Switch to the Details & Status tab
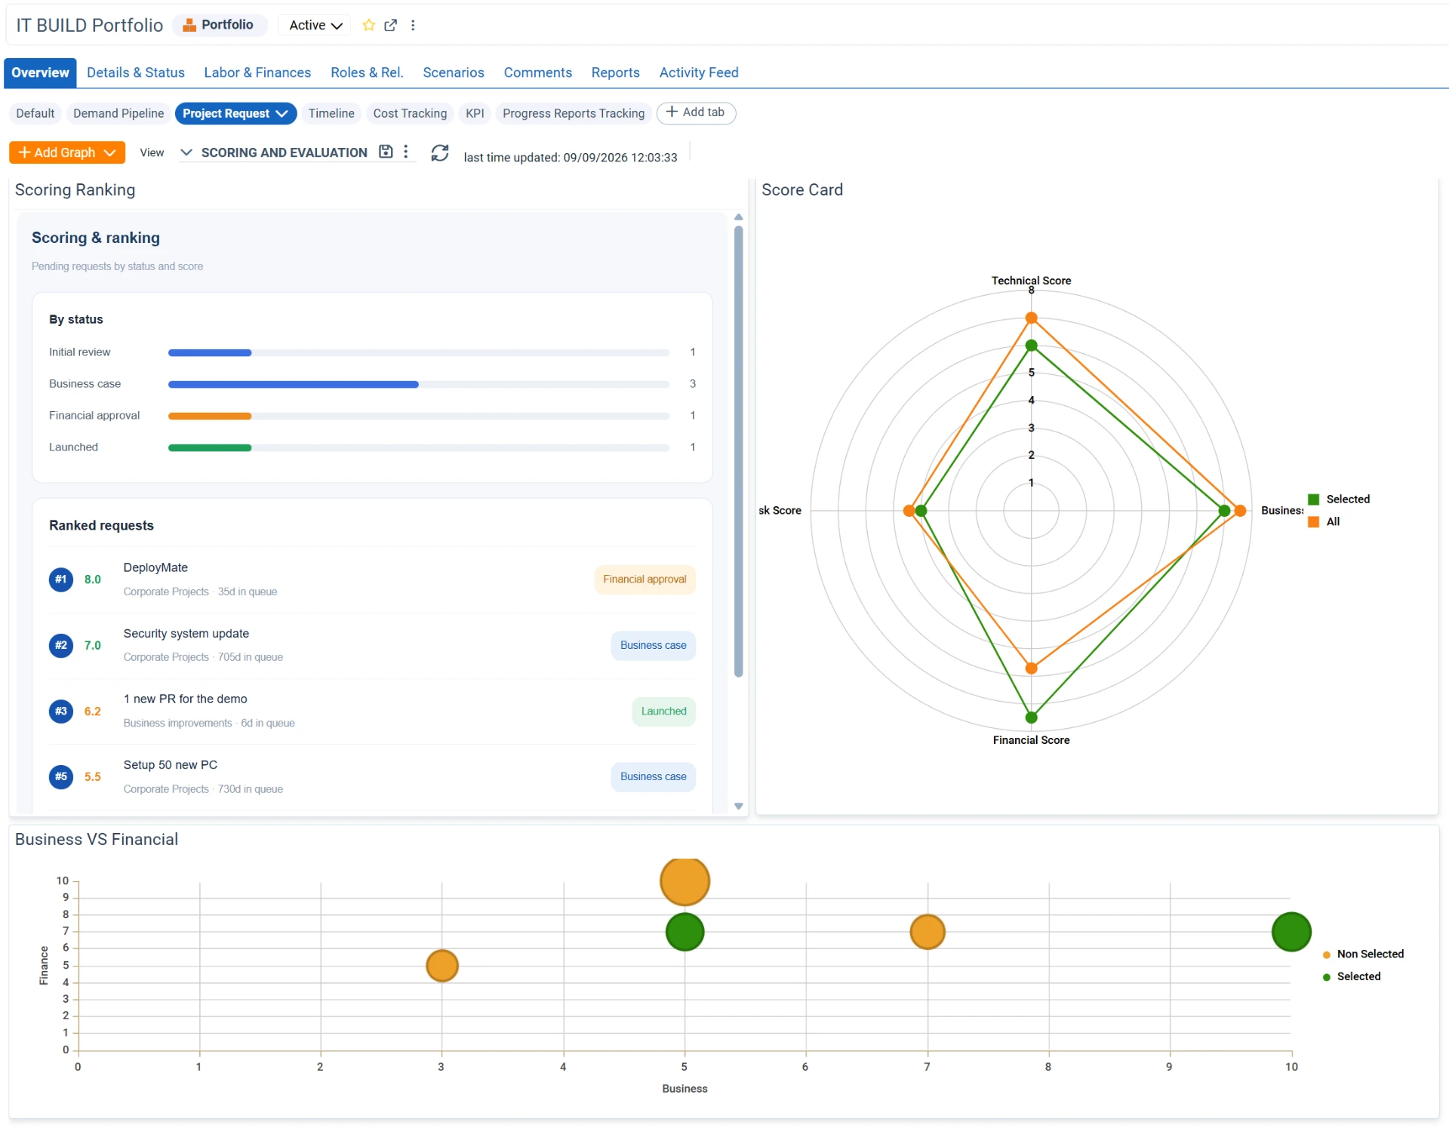1449x1134 pixels. (136, 72)
